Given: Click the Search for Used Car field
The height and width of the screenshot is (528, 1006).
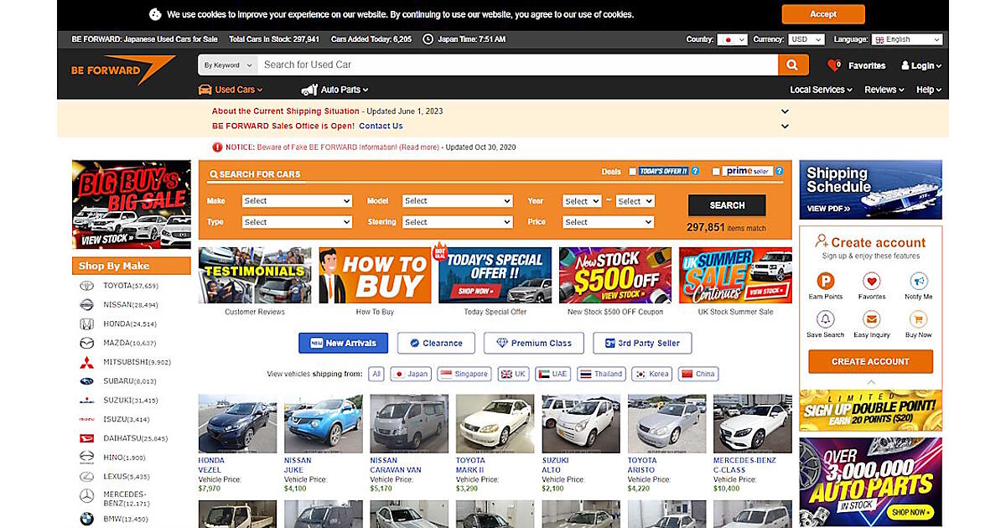Looking at the screenshot, I should pyautogui.click(x=516, y=65).
